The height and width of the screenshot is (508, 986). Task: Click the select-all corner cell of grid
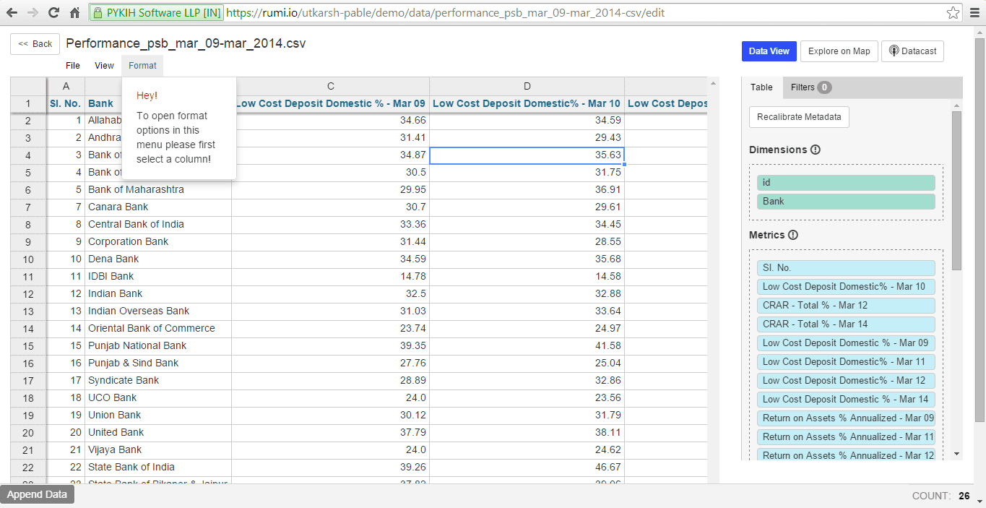coord(28,86)
